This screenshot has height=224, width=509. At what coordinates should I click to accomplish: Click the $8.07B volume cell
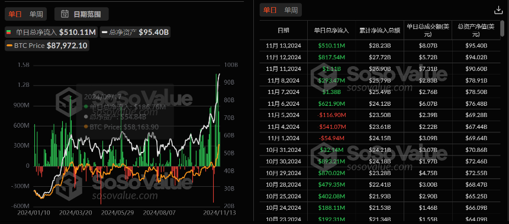click(427, 46)
